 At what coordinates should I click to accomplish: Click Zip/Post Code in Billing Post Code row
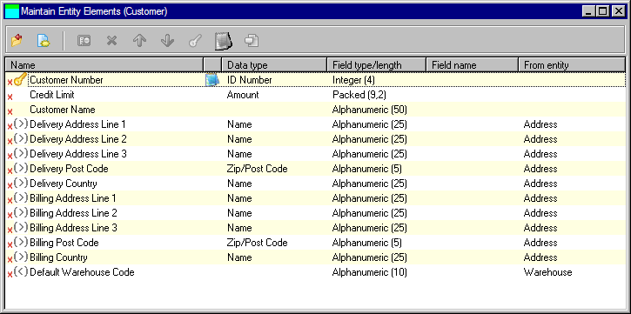pyautogui.click(x=257, y=243)
